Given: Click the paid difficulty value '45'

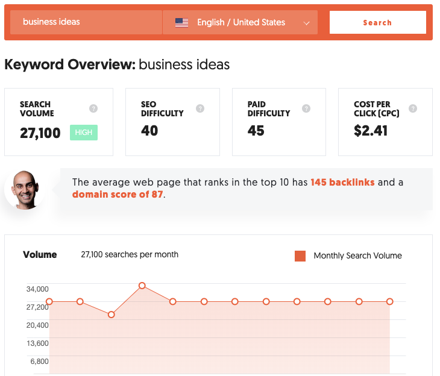Looking at the screenshot, I should click(x=256, y=131).
